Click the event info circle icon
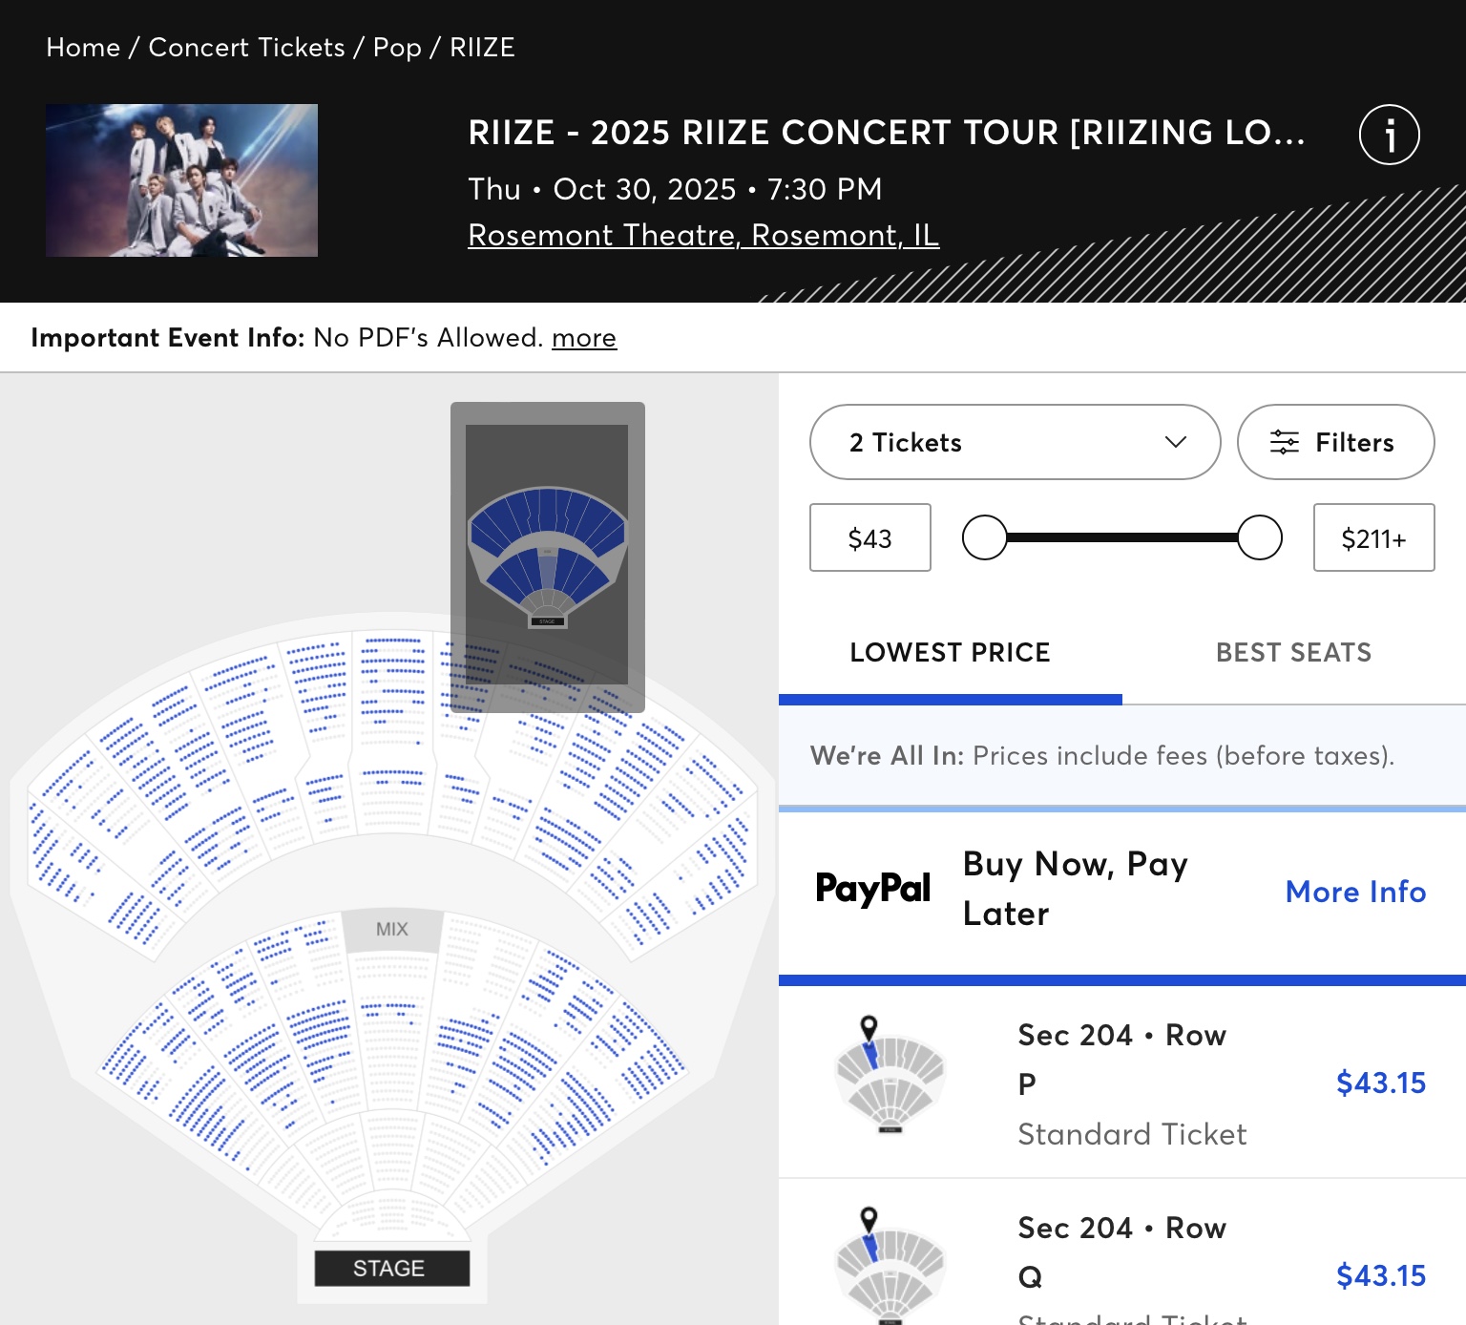The image size is (1466, 1325). point(1389,135)
